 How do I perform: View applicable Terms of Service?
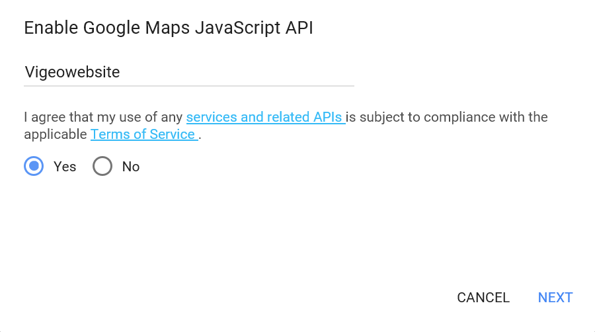[x=144, y=134]
